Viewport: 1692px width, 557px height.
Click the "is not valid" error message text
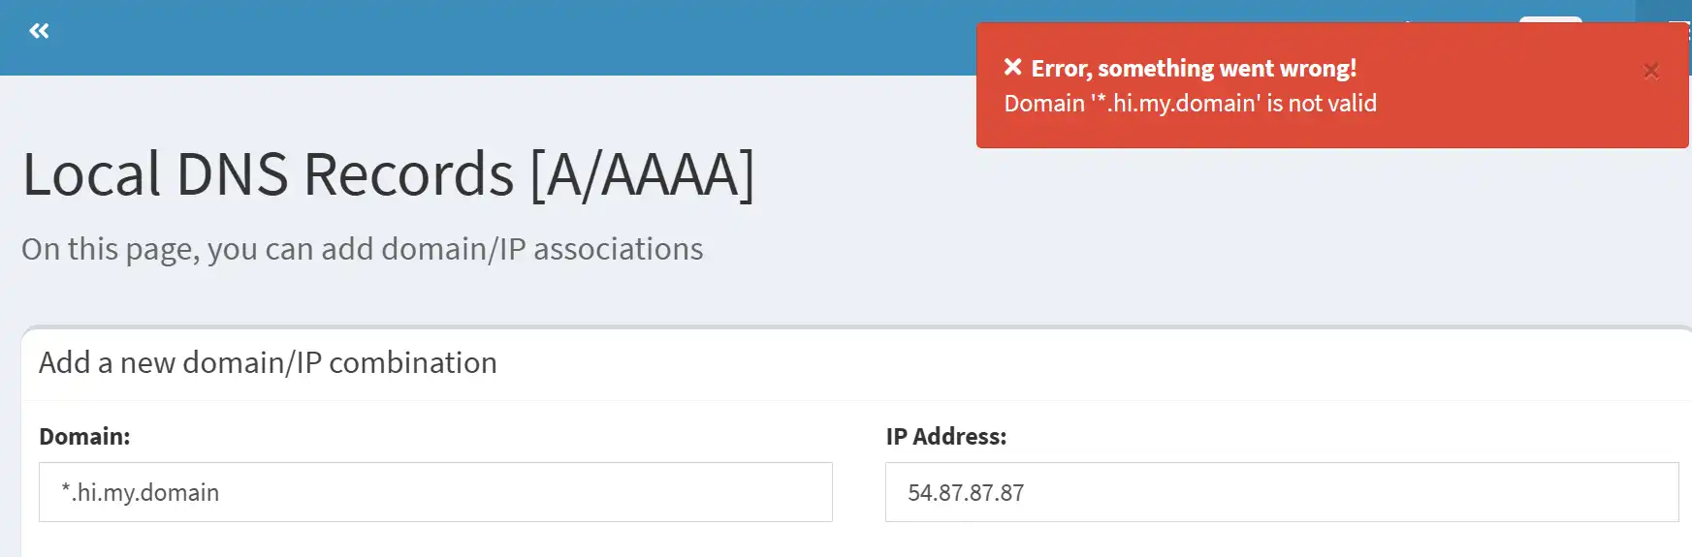point(1322,103)
